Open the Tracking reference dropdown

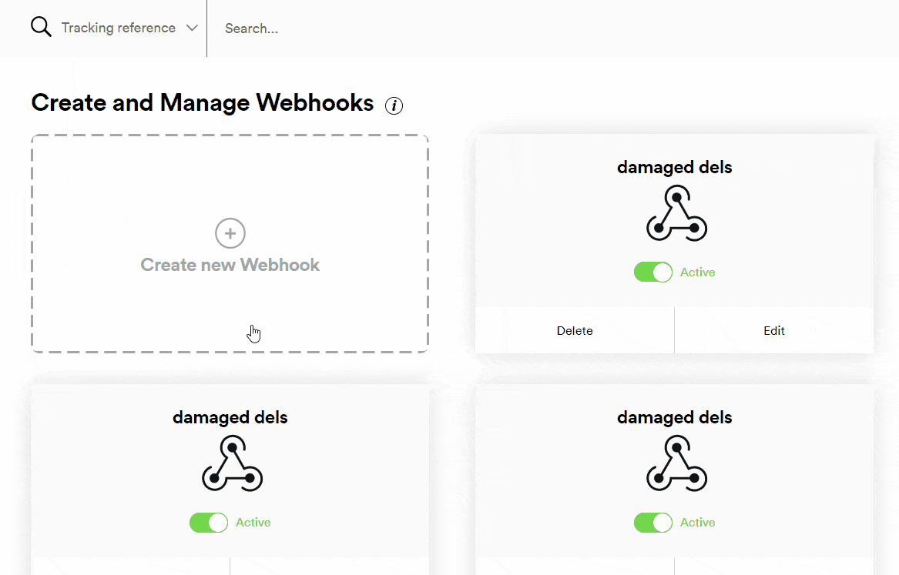pos(119,28)
